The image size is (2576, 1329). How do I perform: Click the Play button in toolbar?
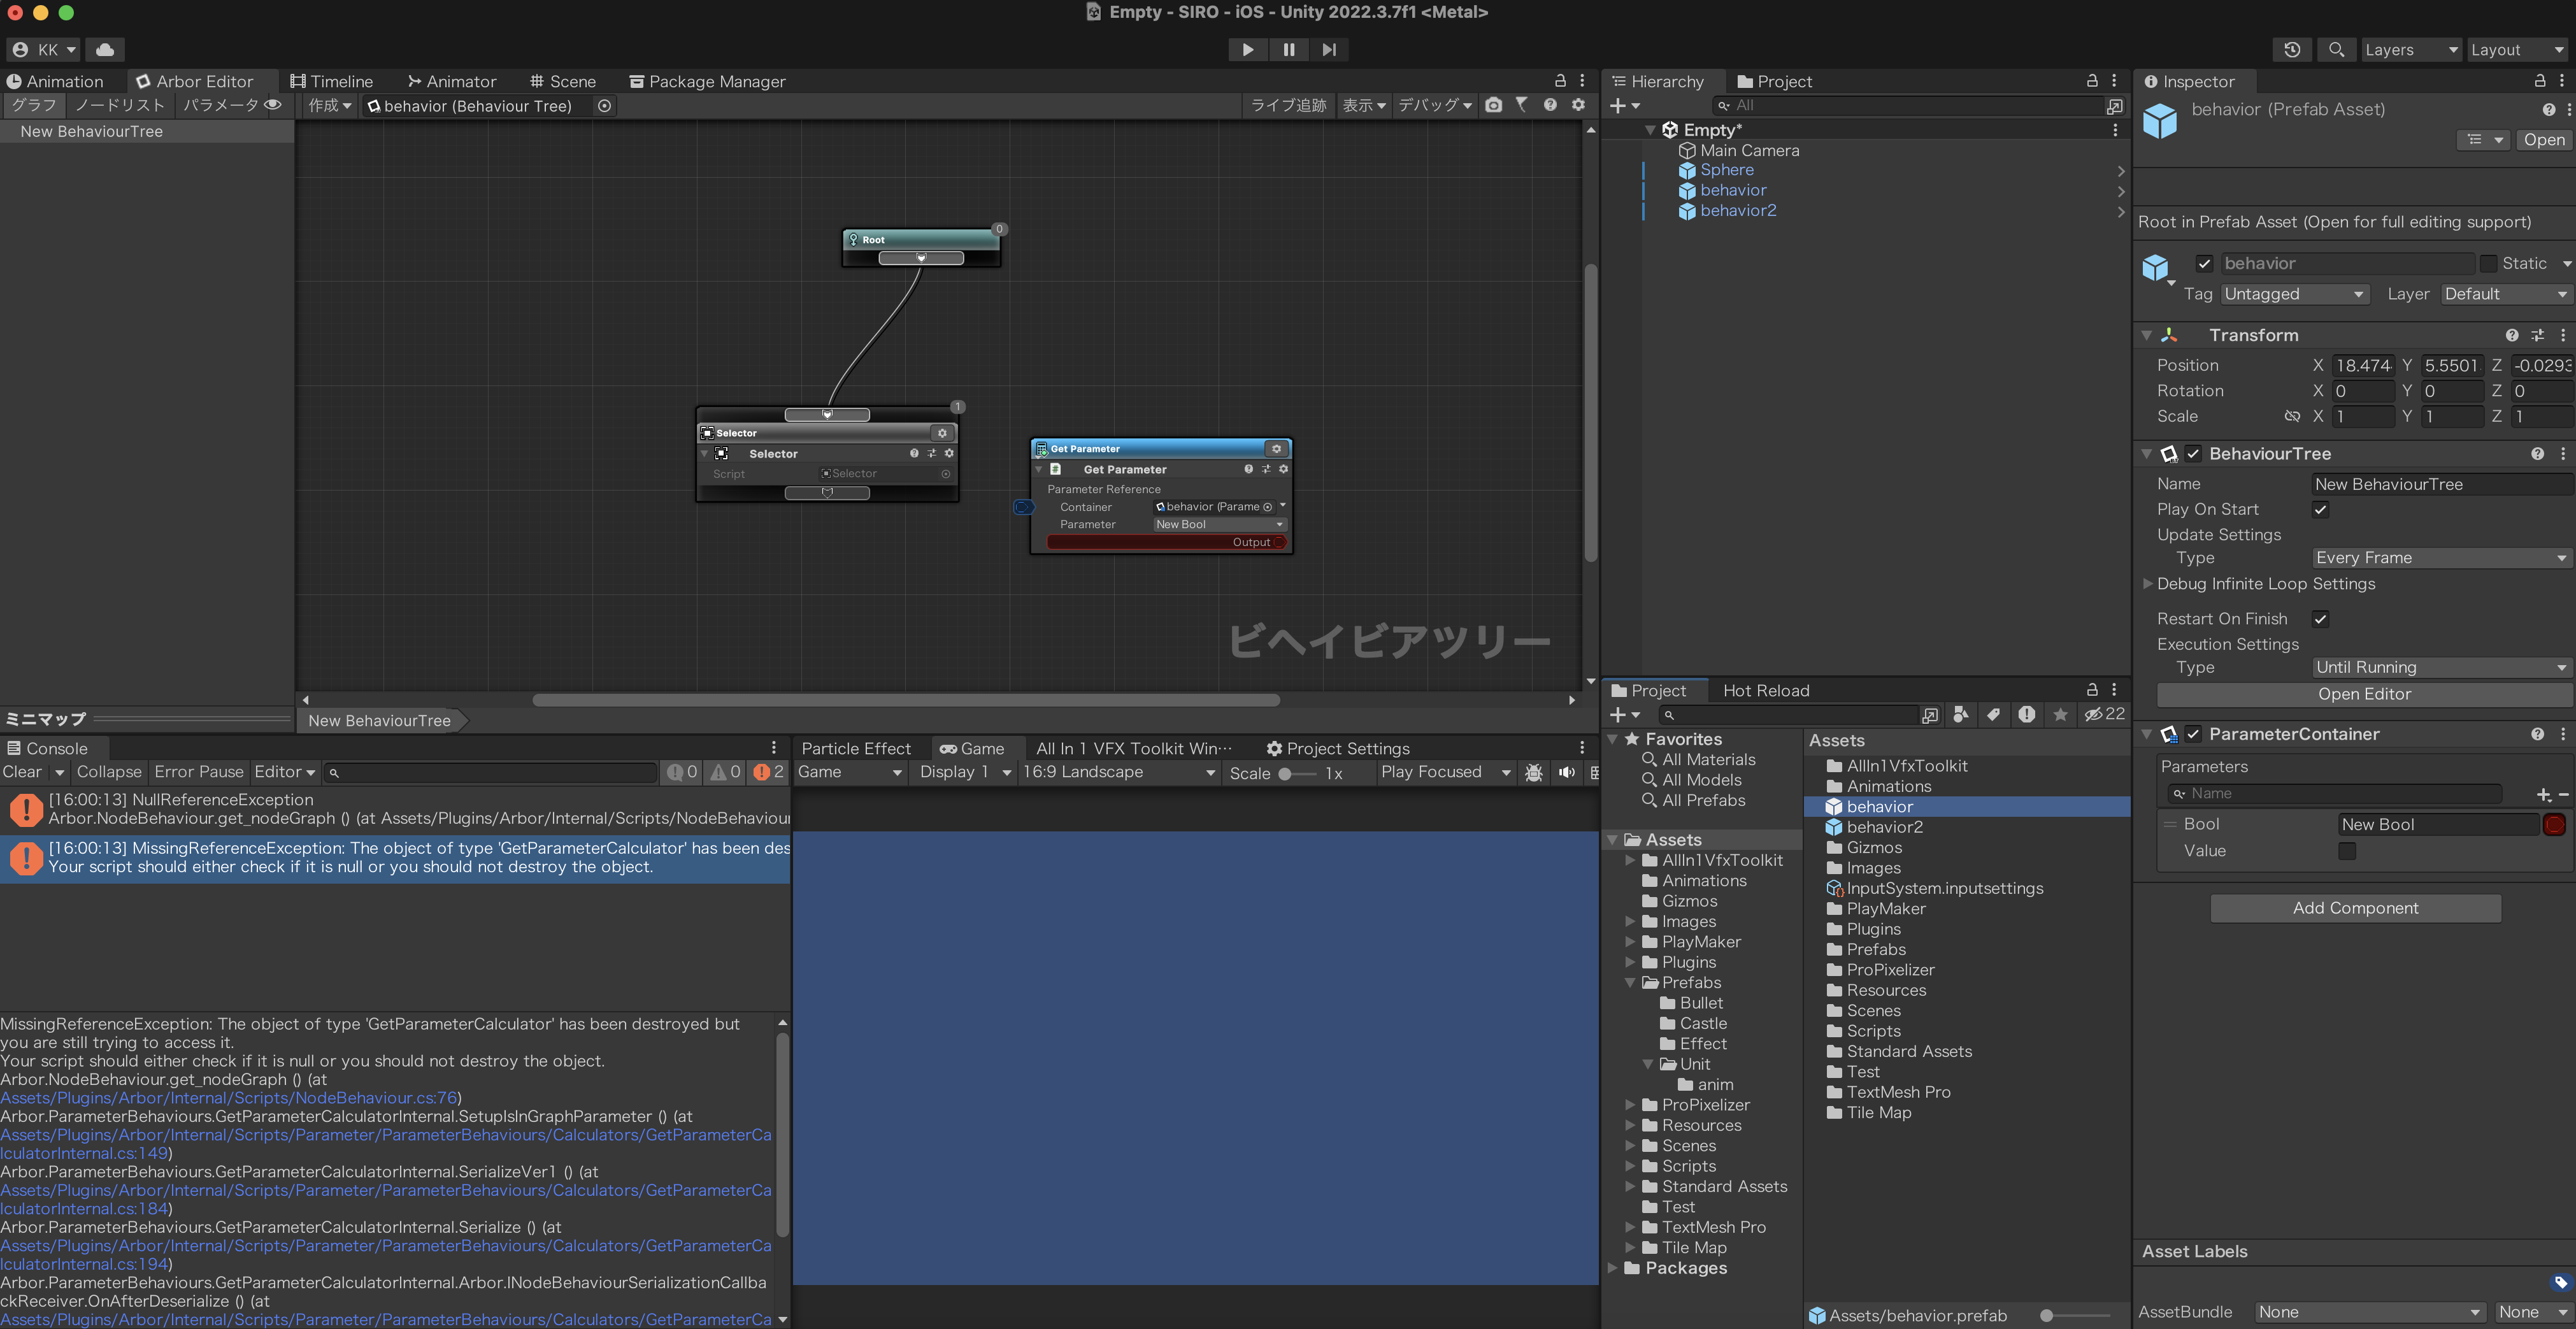(x=1247, y=49)
